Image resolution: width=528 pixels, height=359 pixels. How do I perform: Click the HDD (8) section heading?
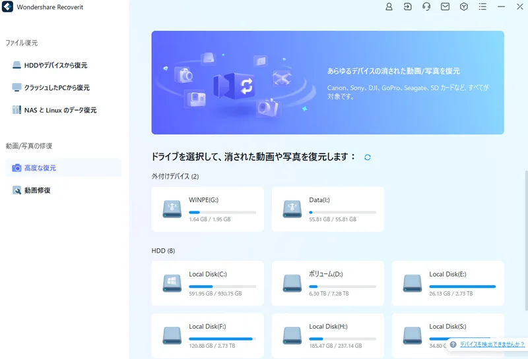163,251
